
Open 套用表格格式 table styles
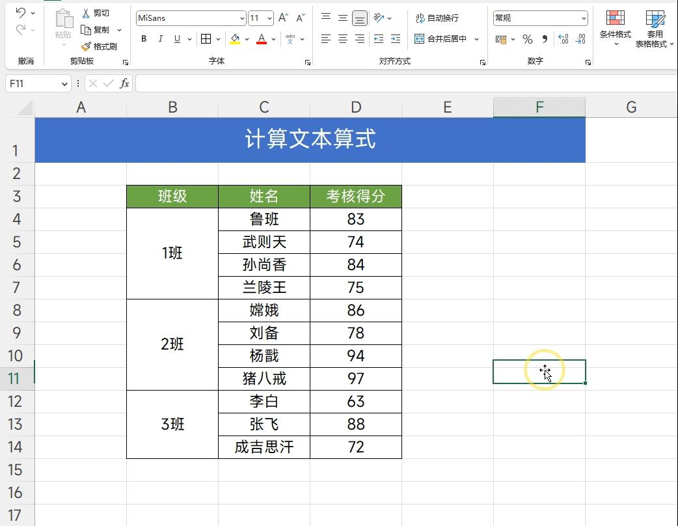(x=655, y=27)
